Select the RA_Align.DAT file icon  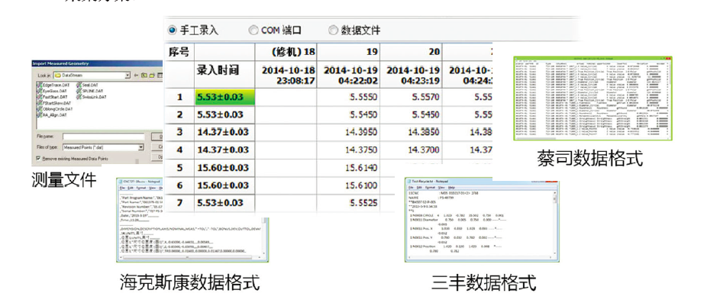tap(39, 115)
